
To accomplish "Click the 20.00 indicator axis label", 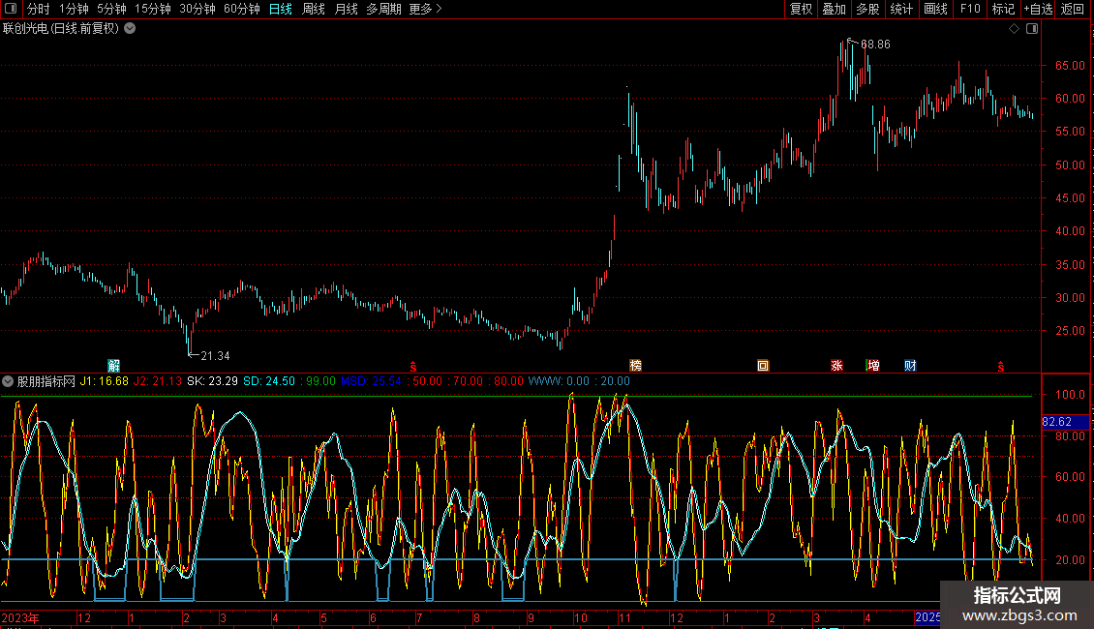I will click(x=1070, y=560).
